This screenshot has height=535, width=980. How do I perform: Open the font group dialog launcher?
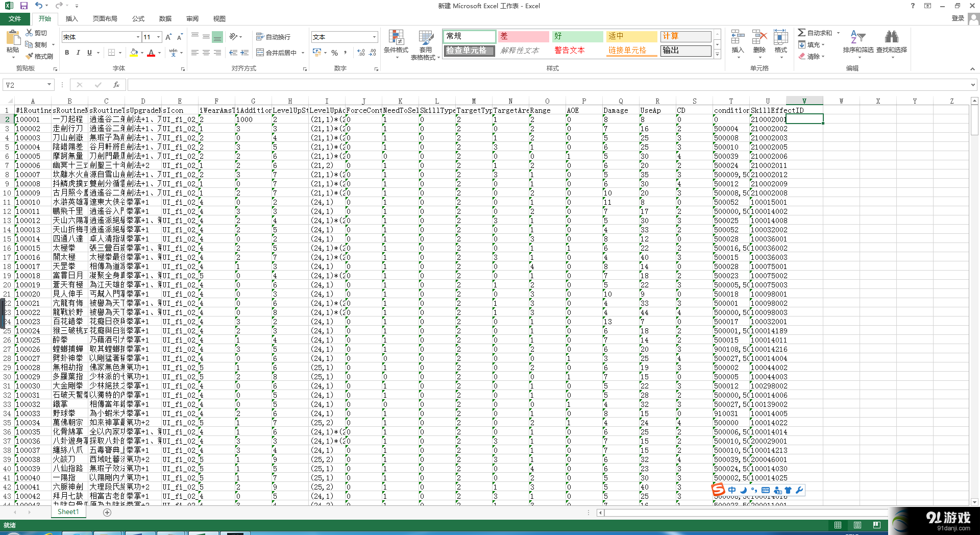183,69
